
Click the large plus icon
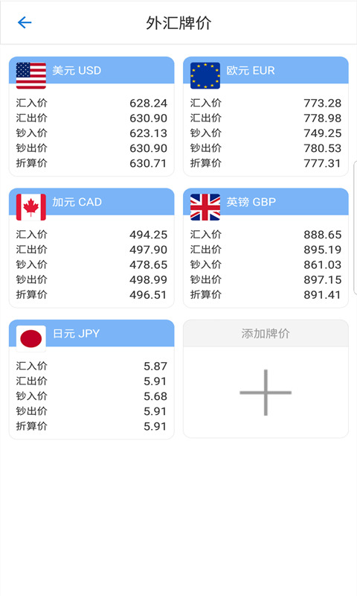[266, 393]
